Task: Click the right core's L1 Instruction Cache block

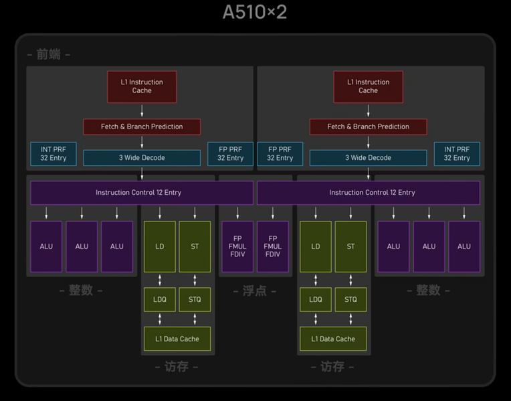Action: [x=369, y=87]
